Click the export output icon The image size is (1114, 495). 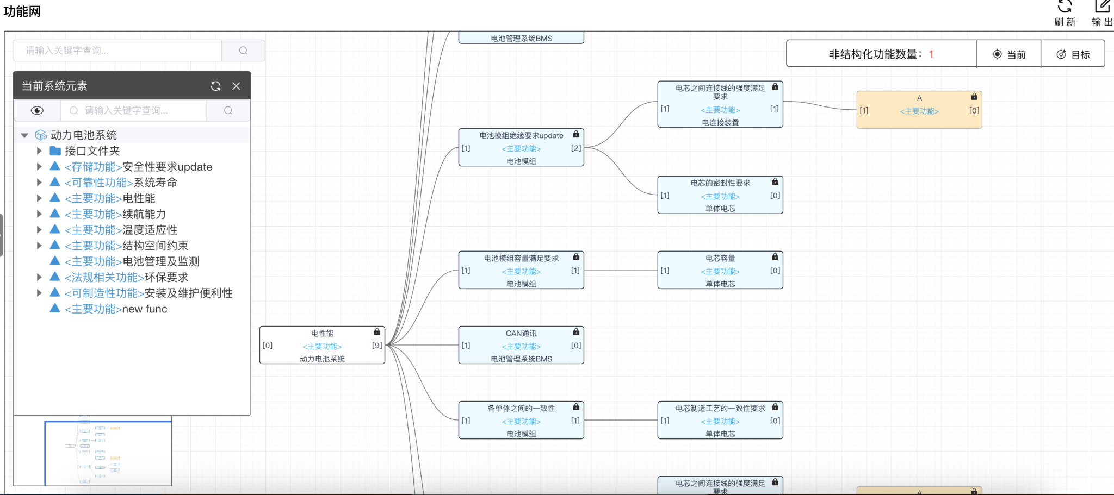coord(1102,8)
